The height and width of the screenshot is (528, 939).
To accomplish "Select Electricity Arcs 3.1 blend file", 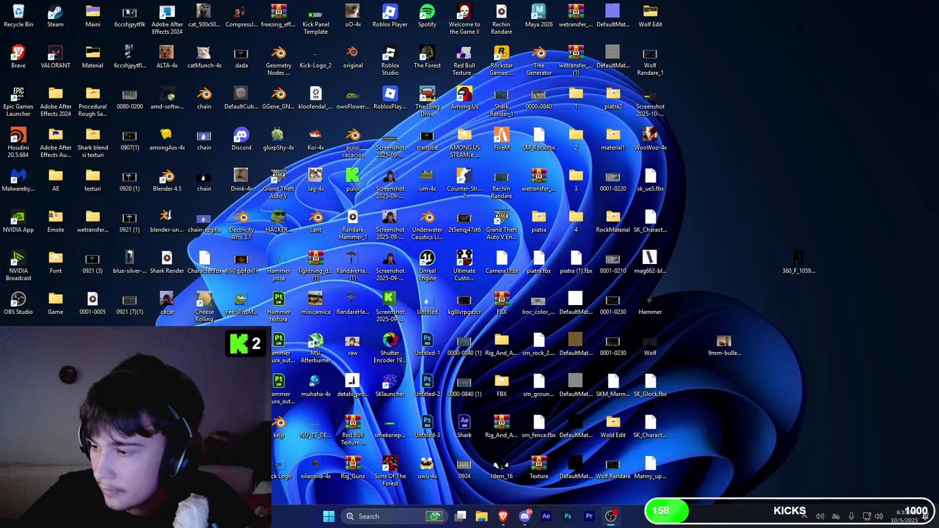I will (x=241, y=225).
